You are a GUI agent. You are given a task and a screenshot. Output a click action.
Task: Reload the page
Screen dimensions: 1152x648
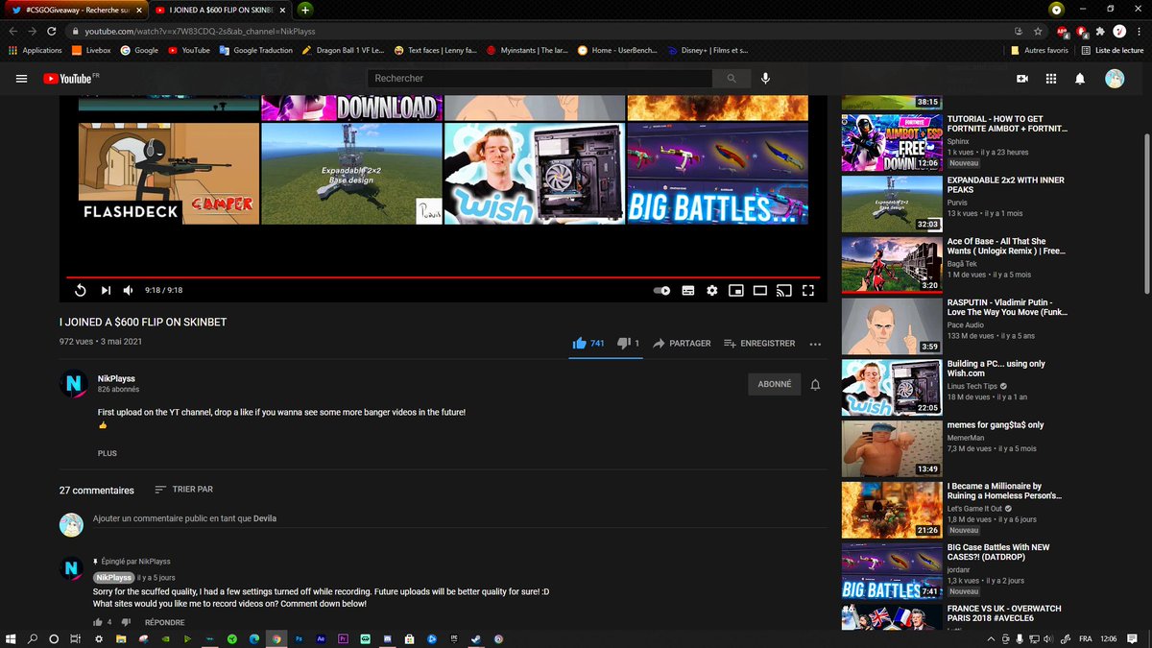click(x=52, y=31)
